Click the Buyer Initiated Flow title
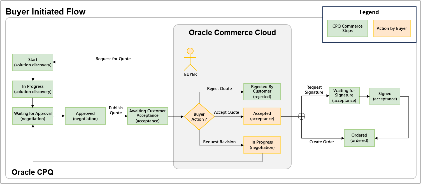 tap(46, 12)
